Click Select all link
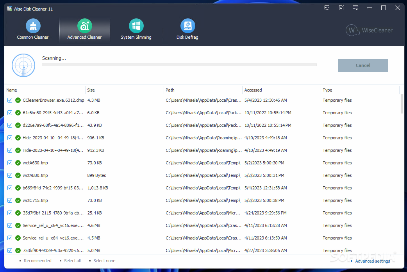The height and width of the screenshot is (272, 407). coord(72,261)
